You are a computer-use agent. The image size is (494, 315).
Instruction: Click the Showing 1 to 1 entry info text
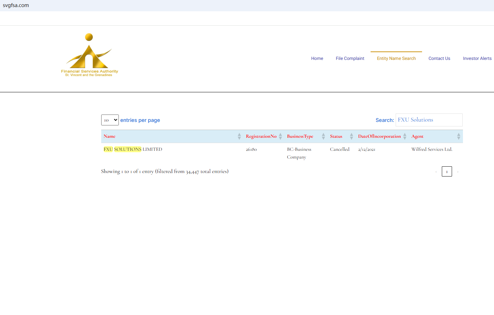(x=165, y=172)
